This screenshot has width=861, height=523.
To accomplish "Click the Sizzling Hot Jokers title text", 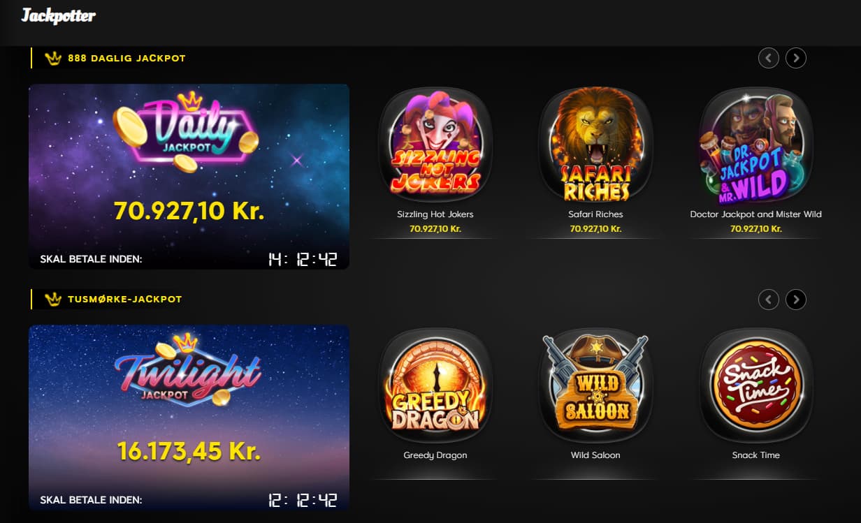I will [435, 214].
